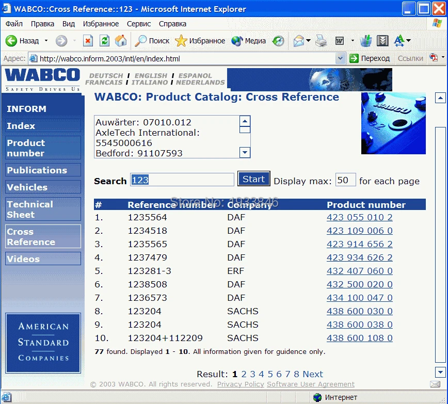Click the Search text field containing 123
The width and height of the screenshot is (448, 404).
tap(182, 180)
